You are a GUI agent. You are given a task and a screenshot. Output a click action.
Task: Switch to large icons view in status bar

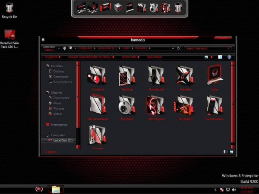coord(231,152)
